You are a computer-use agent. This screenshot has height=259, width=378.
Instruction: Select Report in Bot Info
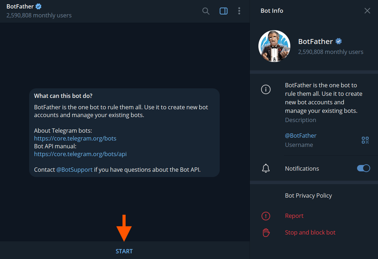pos(294,216)
